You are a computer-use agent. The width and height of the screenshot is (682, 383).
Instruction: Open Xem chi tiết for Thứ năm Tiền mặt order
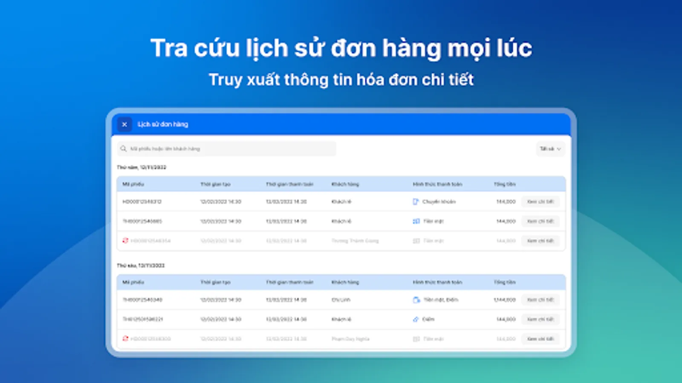click(540, 221)
